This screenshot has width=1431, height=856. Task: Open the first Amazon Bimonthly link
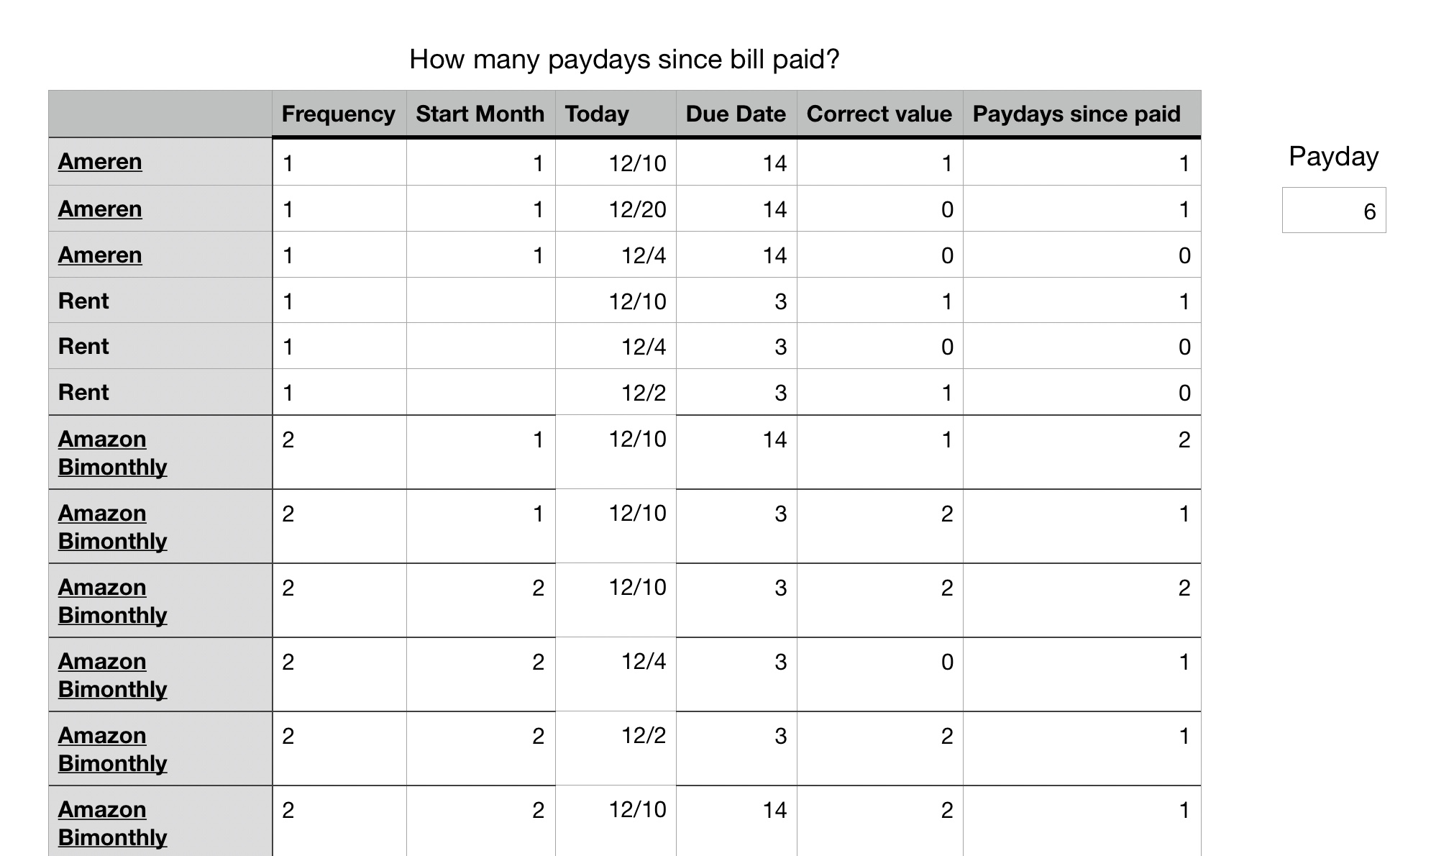click(112, 452)
